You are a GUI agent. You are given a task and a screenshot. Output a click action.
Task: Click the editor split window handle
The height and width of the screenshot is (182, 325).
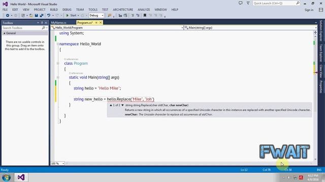pyautogui.click(x=315, y=32)
